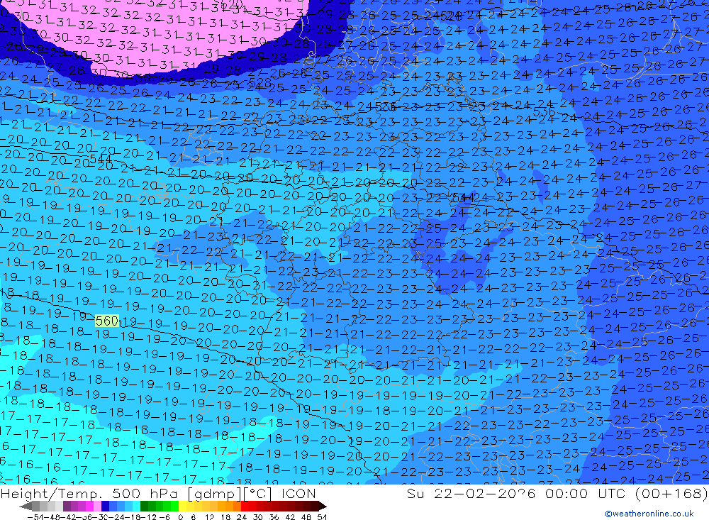
Task: Click the highlighted 560 contour label
Action: pyautogui.click(x=107, y=321)
